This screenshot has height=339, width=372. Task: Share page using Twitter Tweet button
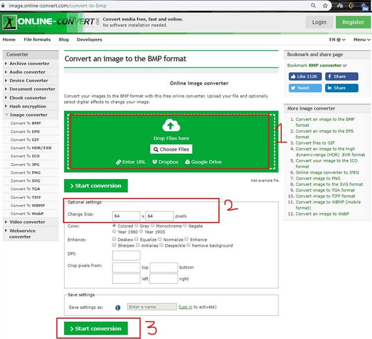coord(305,88)
